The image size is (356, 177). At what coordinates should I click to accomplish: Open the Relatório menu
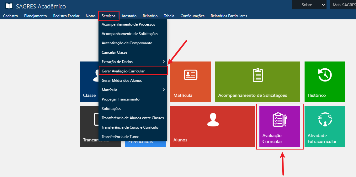tap(150, 16)
